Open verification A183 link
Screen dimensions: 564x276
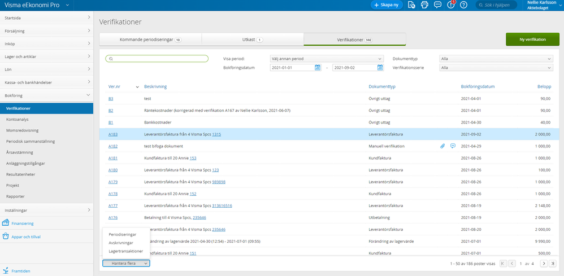coord(113,134)
